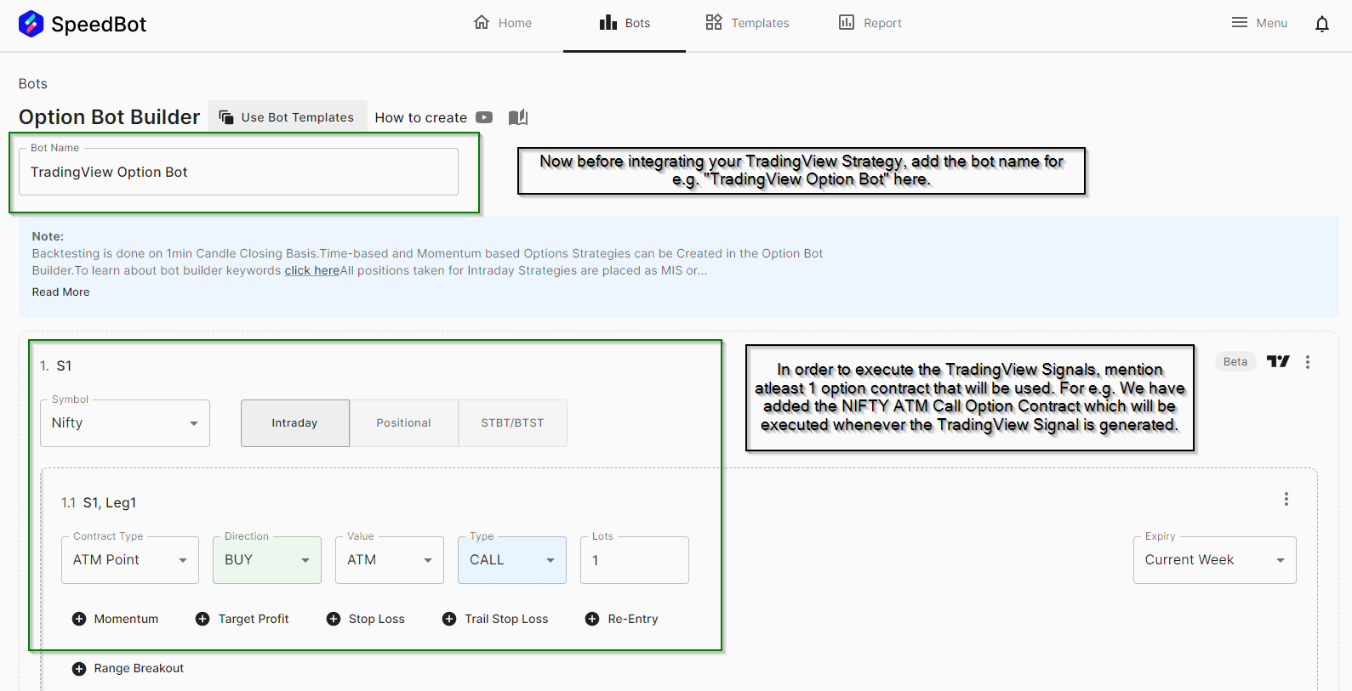The width and height of the screenshot is (1352, 691).
Task: Click the Option Bot Builder heading
Action: click(110, 116)
